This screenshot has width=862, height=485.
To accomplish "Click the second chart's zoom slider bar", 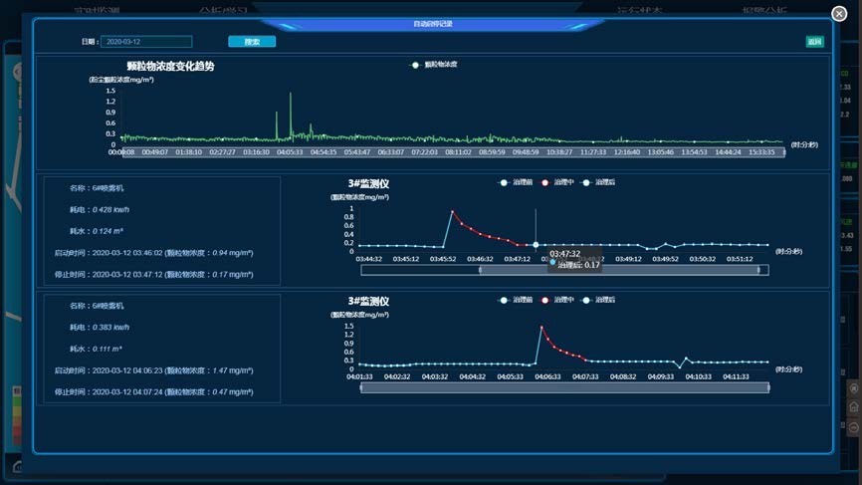I will click(x=564, y=387).
